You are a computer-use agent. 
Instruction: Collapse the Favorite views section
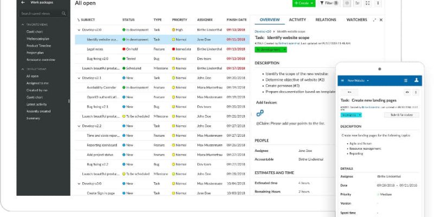23,24
